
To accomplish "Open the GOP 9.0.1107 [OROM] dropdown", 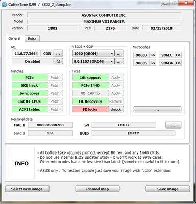I will [93, 61].
